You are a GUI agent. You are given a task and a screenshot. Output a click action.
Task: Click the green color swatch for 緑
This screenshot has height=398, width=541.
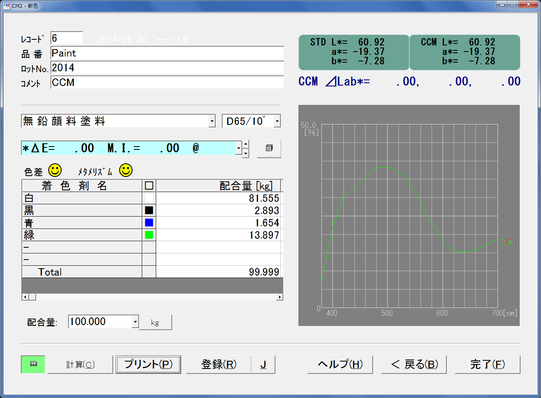point(149,235)
